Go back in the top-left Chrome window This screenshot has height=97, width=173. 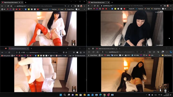(x=2, y=6)
